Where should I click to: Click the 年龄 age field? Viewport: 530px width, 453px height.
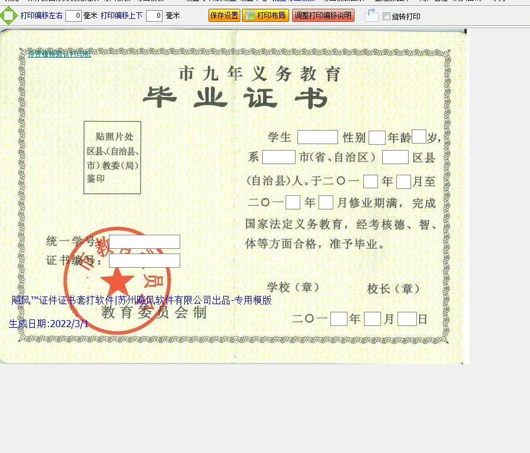pyautogui.click(x=419, y=137)
